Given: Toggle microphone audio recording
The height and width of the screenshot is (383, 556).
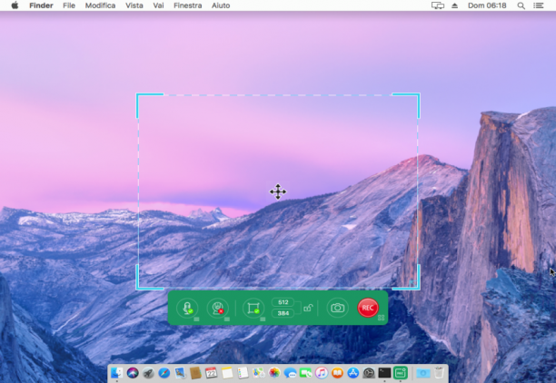Looking at the screenshot, I should [187, 308].
